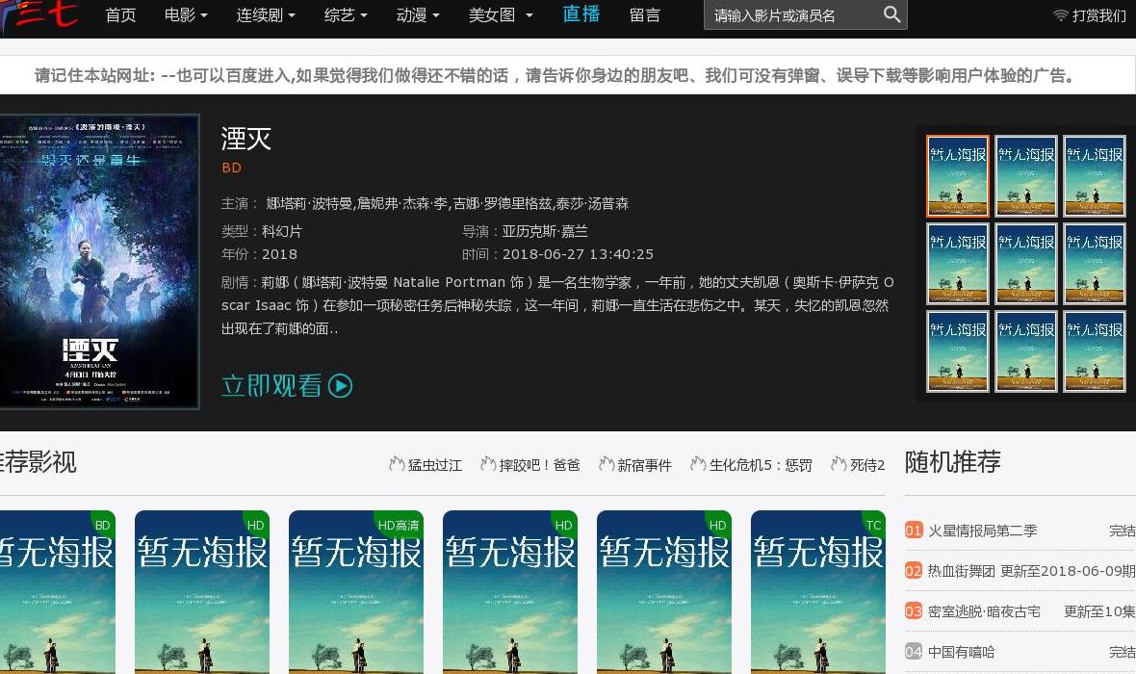The height and width of the screenshot is (674, 1136).
Task: Go to 首页 in the navigation bar
Action: click(120, 15)
